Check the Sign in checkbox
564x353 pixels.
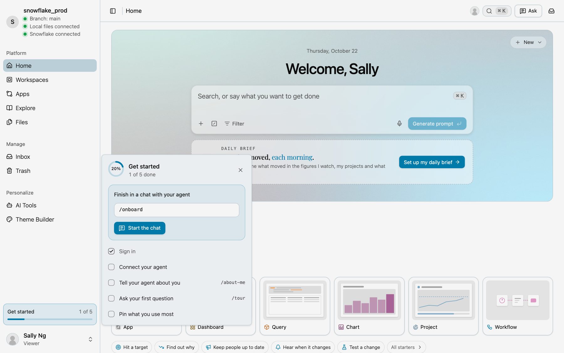click(111, 251)
